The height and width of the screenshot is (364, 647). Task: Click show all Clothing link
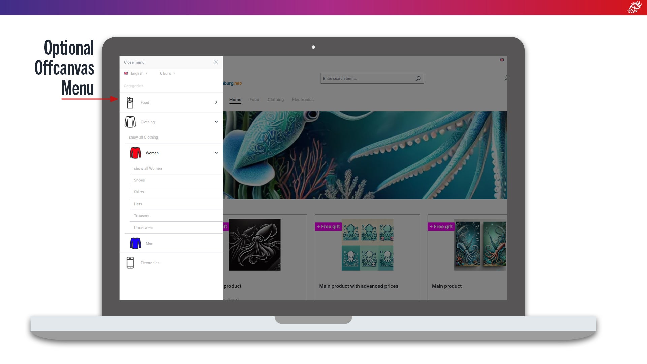pos(144,137)
